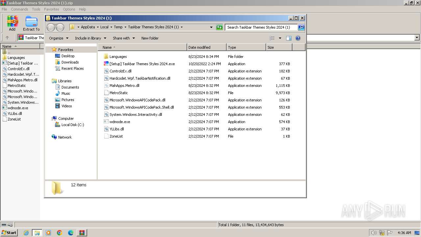Select the Languages folder in Explorer list
The height and width of the screenshot is (237, 421).
coord(118,57)
